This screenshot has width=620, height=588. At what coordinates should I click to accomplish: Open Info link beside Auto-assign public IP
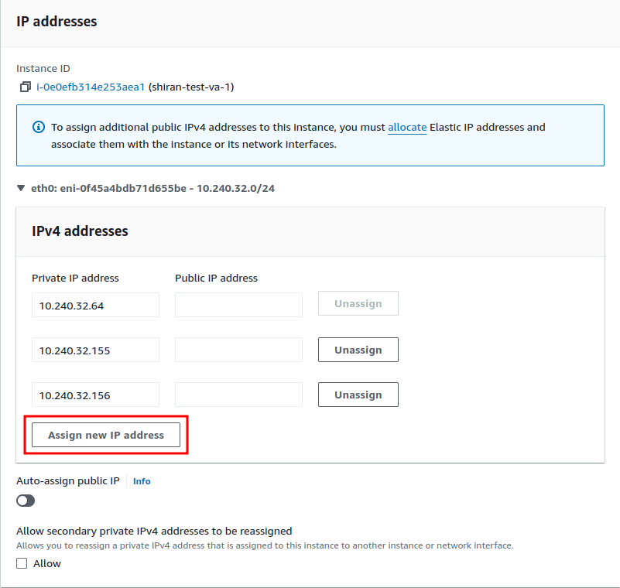pos(142,481)
